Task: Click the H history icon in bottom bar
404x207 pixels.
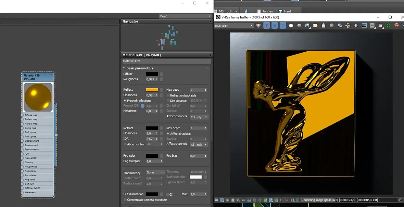Action: point(281,200)
